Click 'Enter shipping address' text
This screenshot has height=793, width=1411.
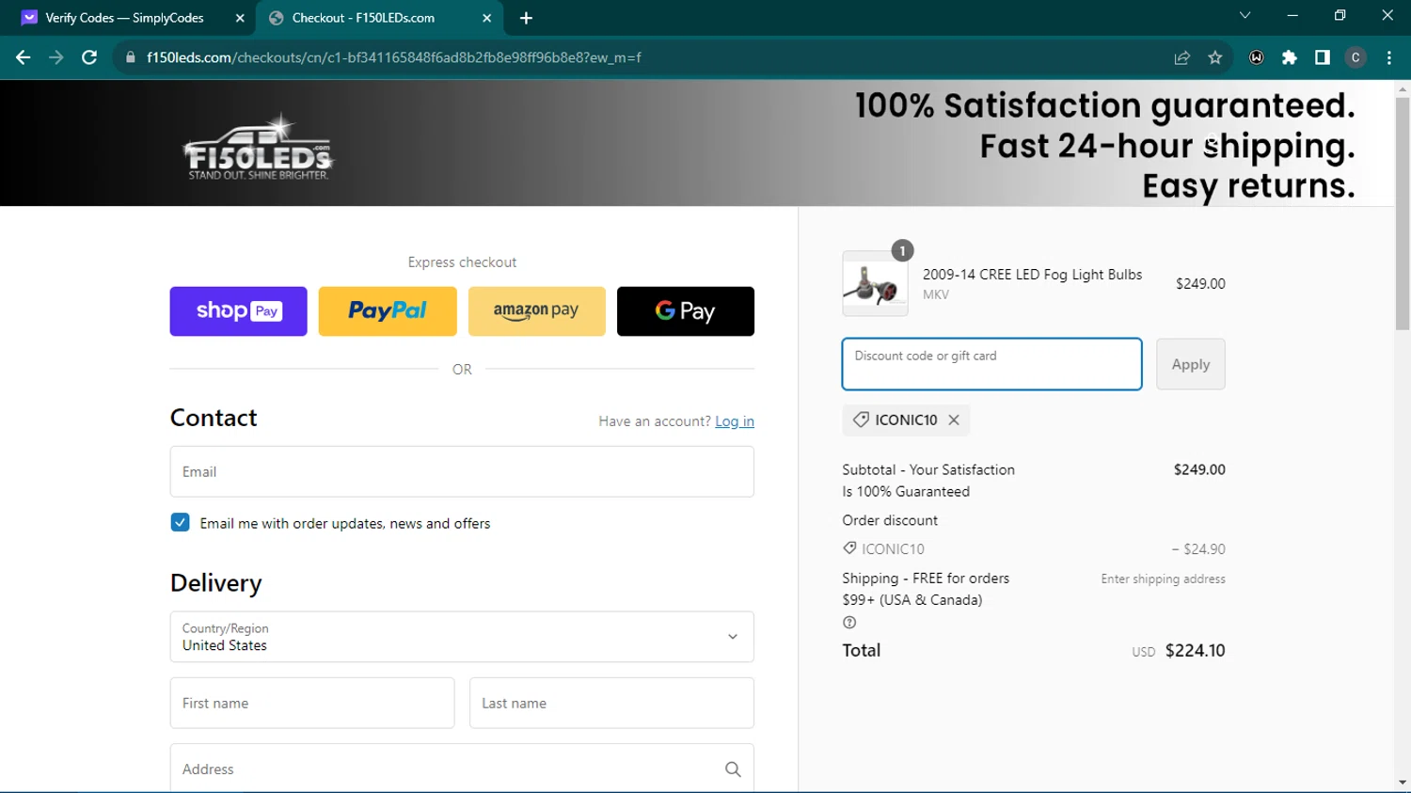pyautogui.click(x=1163, y=579)
